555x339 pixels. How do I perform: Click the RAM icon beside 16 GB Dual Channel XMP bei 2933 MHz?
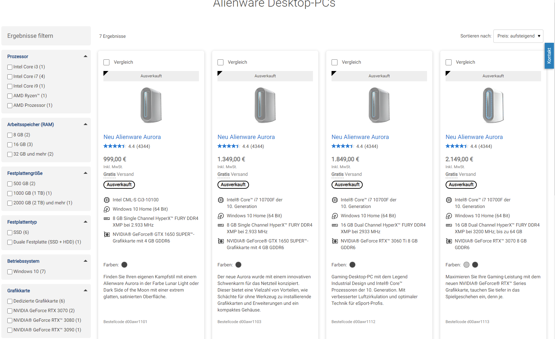[x=335, y=225]
